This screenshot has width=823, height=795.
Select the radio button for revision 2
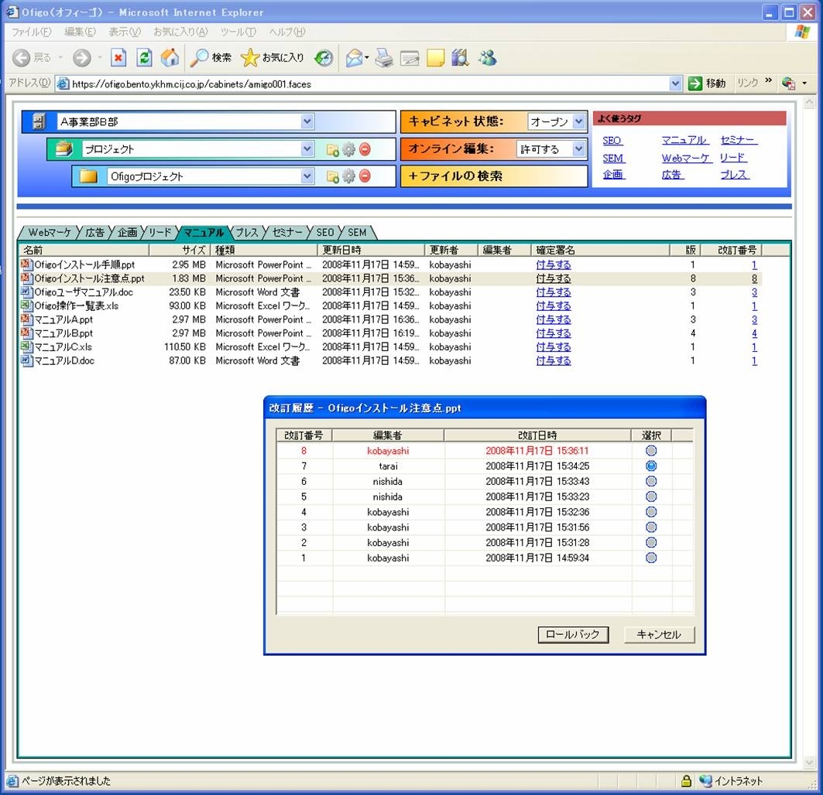[x=651, y=542]
